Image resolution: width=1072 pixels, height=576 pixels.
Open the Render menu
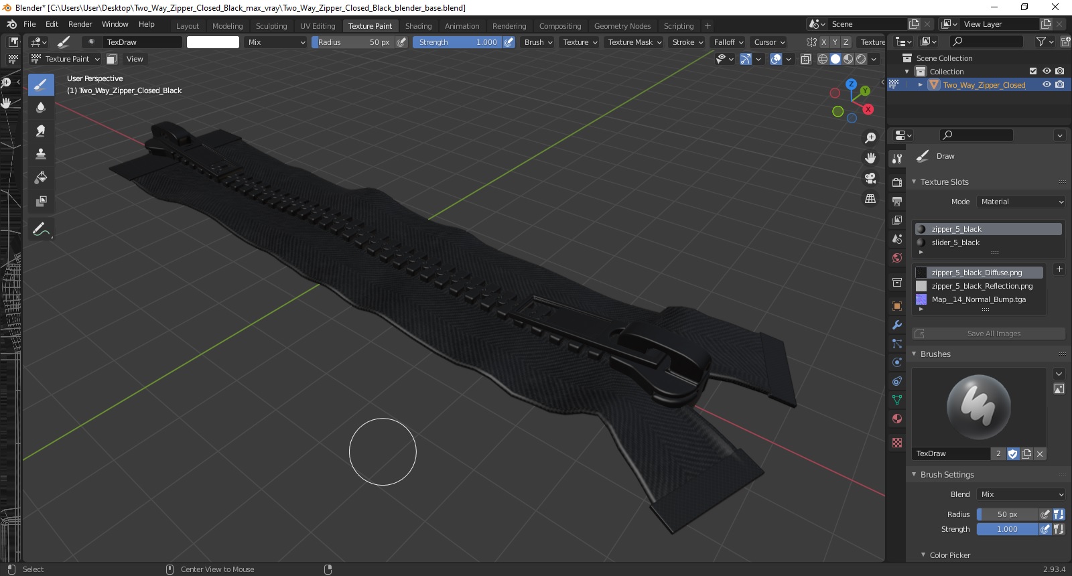click(x=80, y=24)
